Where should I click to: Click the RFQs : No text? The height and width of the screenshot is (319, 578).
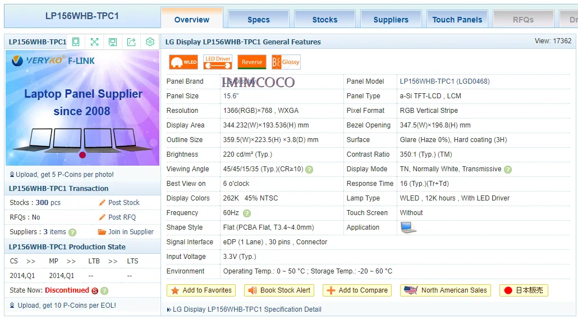coord(25,217)
